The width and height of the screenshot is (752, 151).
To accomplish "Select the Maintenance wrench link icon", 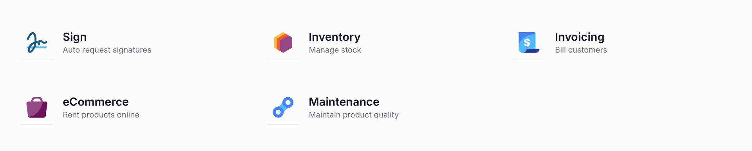I will click(x=283, y=107).
